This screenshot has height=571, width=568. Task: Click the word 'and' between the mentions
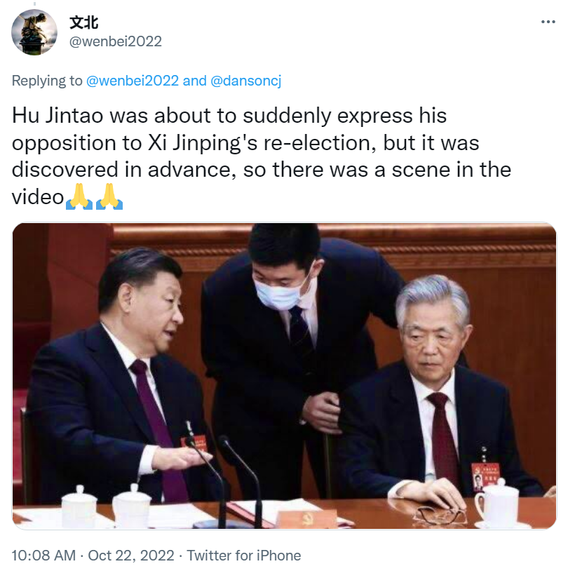point(194,81)
